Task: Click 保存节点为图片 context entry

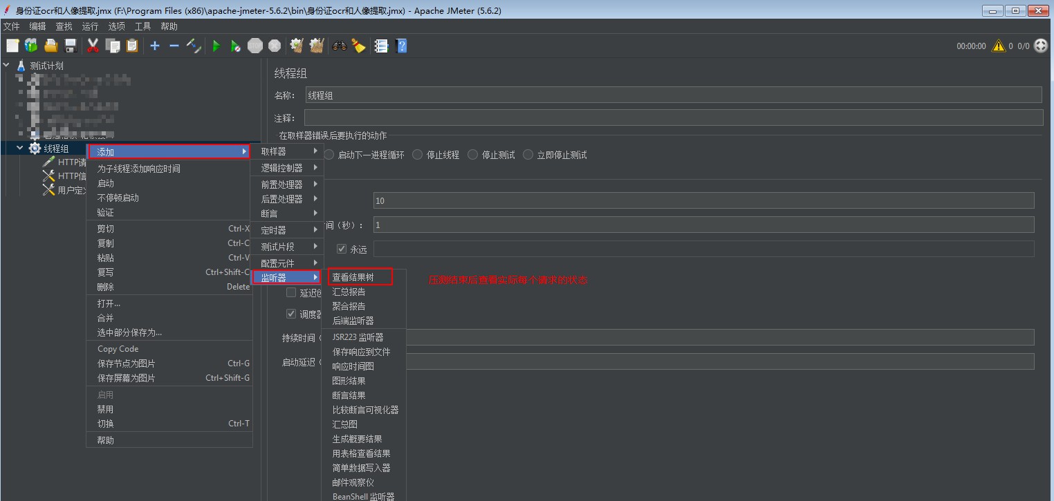Action: [x=169, y=363]
